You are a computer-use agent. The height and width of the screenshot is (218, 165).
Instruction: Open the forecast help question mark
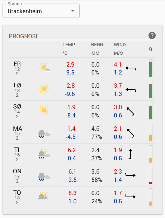[x=152, y=35]
